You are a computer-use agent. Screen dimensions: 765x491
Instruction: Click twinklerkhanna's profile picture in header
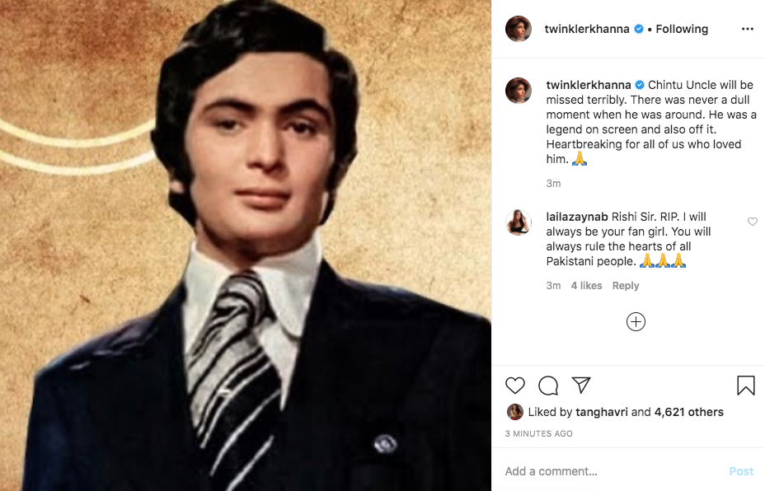pyautogui.click(x=519, y=29)
